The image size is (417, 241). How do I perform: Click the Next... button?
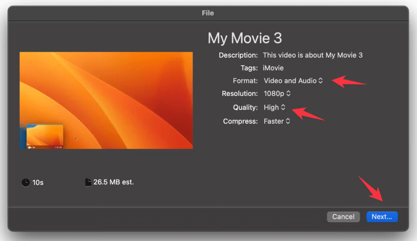(382, 217)
